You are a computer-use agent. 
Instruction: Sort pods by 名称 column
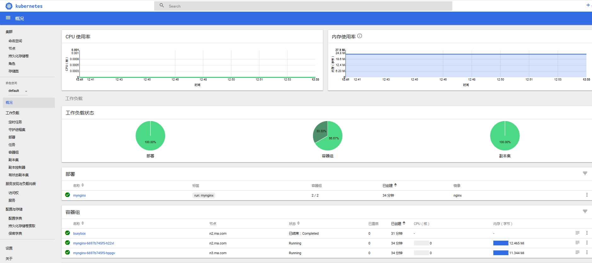78,224
